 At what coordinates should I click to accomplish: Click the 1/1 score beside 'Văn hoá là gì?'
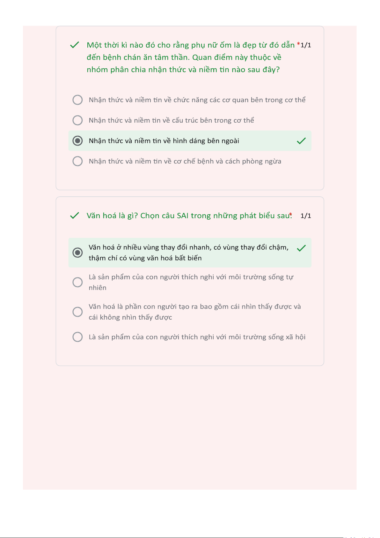306,216
